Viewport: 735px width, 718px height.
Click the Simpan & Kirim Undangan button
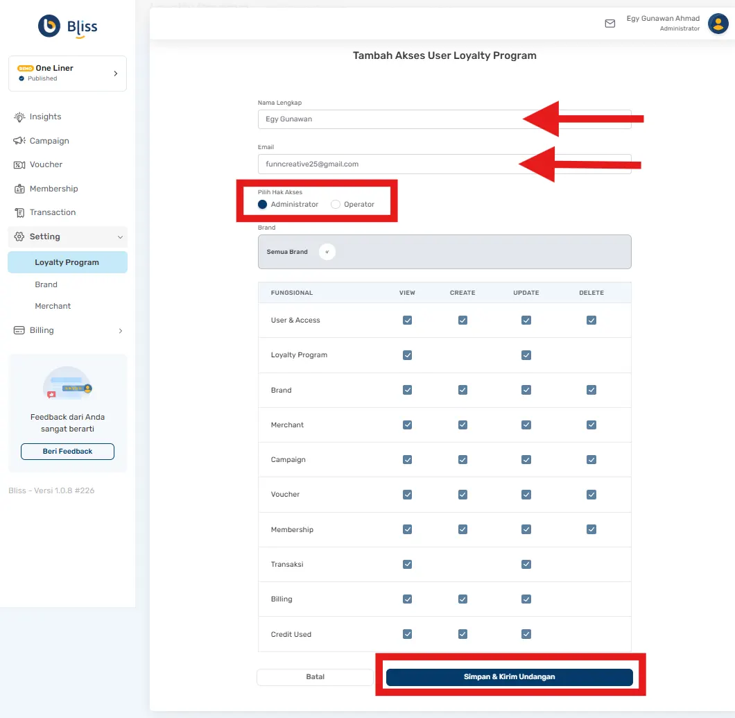(x=509, y=677)
